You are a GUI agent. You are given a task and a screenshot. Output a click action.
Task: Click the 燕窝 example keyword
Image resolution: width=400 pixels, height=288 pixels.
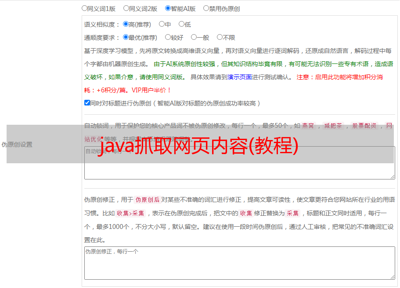pos(308,126)
